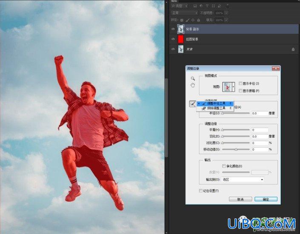Image resolution: width=300 pixels, height=234 pixels.
Task: Click the 半径 slider track
Action: (236, 113)
